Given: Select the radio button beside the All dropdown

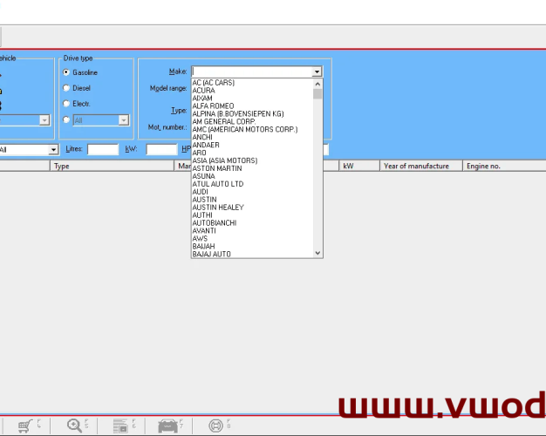Looking at the screenshot, I should (x=66, y=119).
